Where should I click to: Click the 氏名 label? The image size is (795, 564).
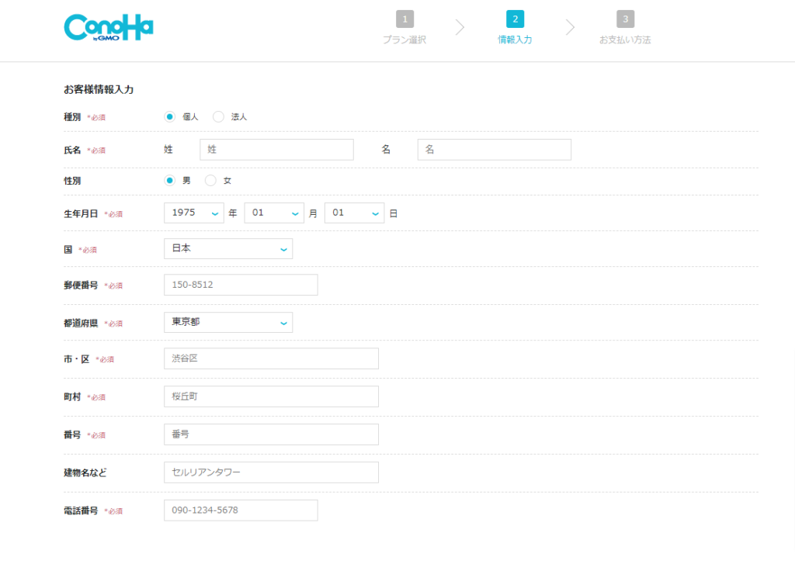(x=72, y=150)
